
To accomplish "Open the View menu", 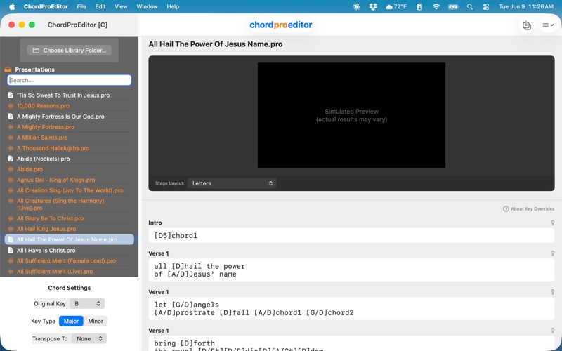I will [121, 6].
